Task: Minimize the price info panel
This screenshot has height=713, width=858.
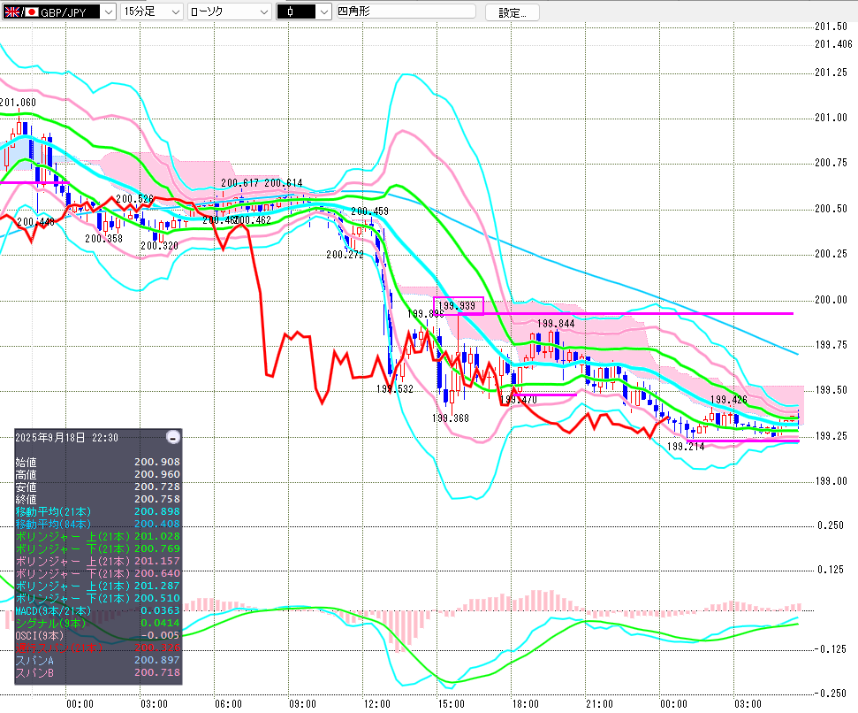Action: (173, 437)
